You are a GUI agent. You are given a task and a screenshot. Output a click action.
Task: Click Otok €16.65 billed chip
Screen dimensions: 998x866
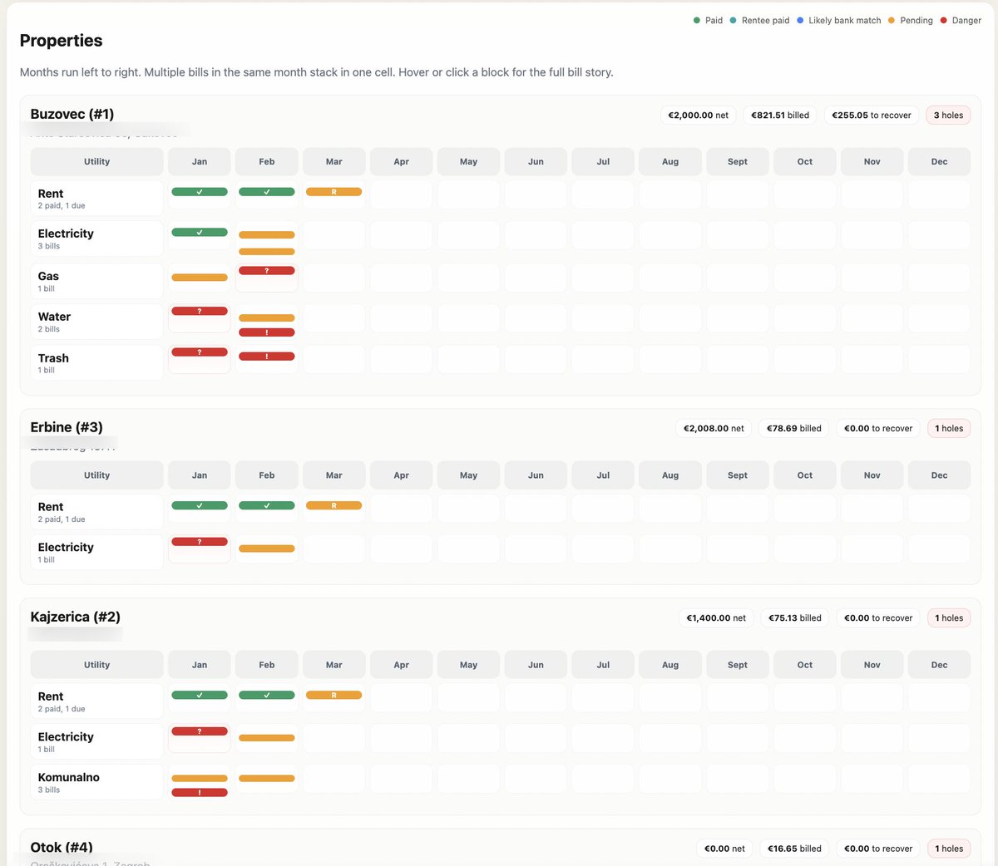pos(794,849)
